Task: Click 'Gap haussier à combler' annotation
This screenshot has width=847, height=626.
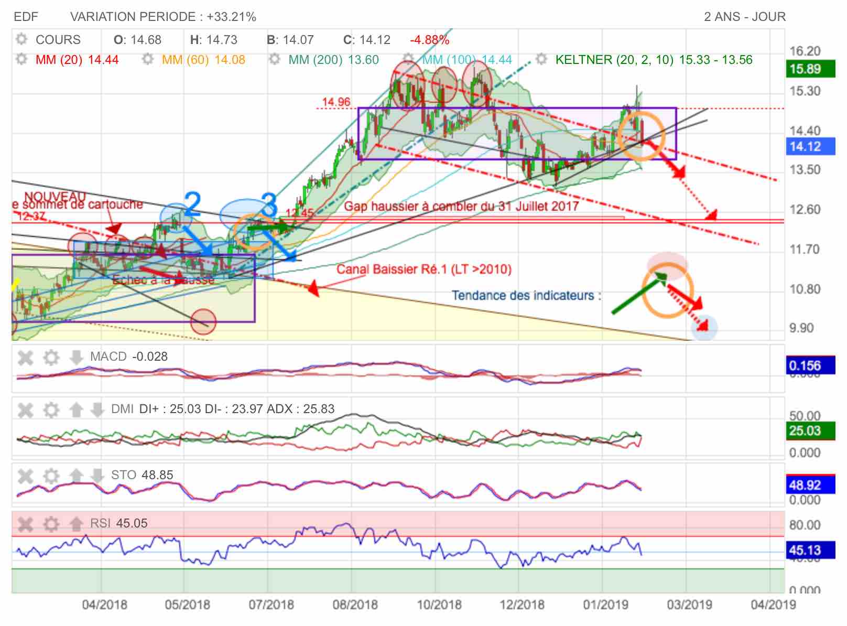Action: pyautogui.click(x=461, y=206)
